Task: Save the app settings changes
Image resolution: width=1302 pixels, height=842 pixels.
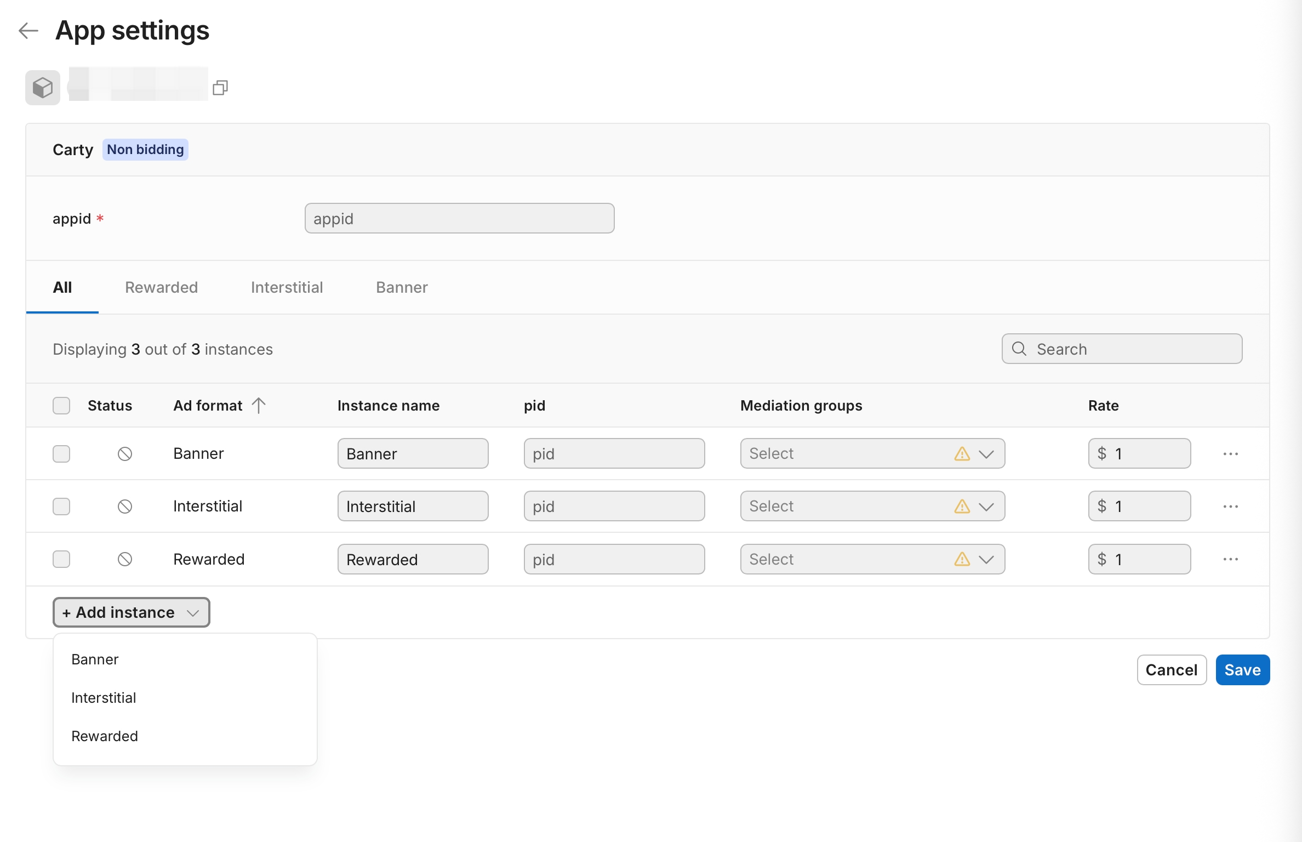Action: tap(1242, 669)
